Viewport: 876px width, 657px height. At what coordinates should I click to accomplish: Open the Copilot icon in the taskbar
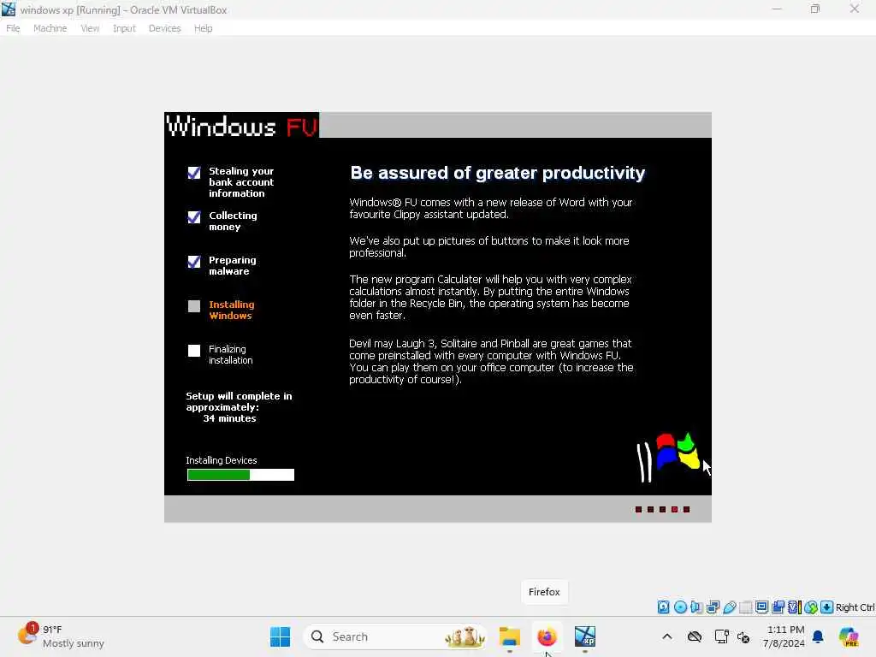[849, 636]
